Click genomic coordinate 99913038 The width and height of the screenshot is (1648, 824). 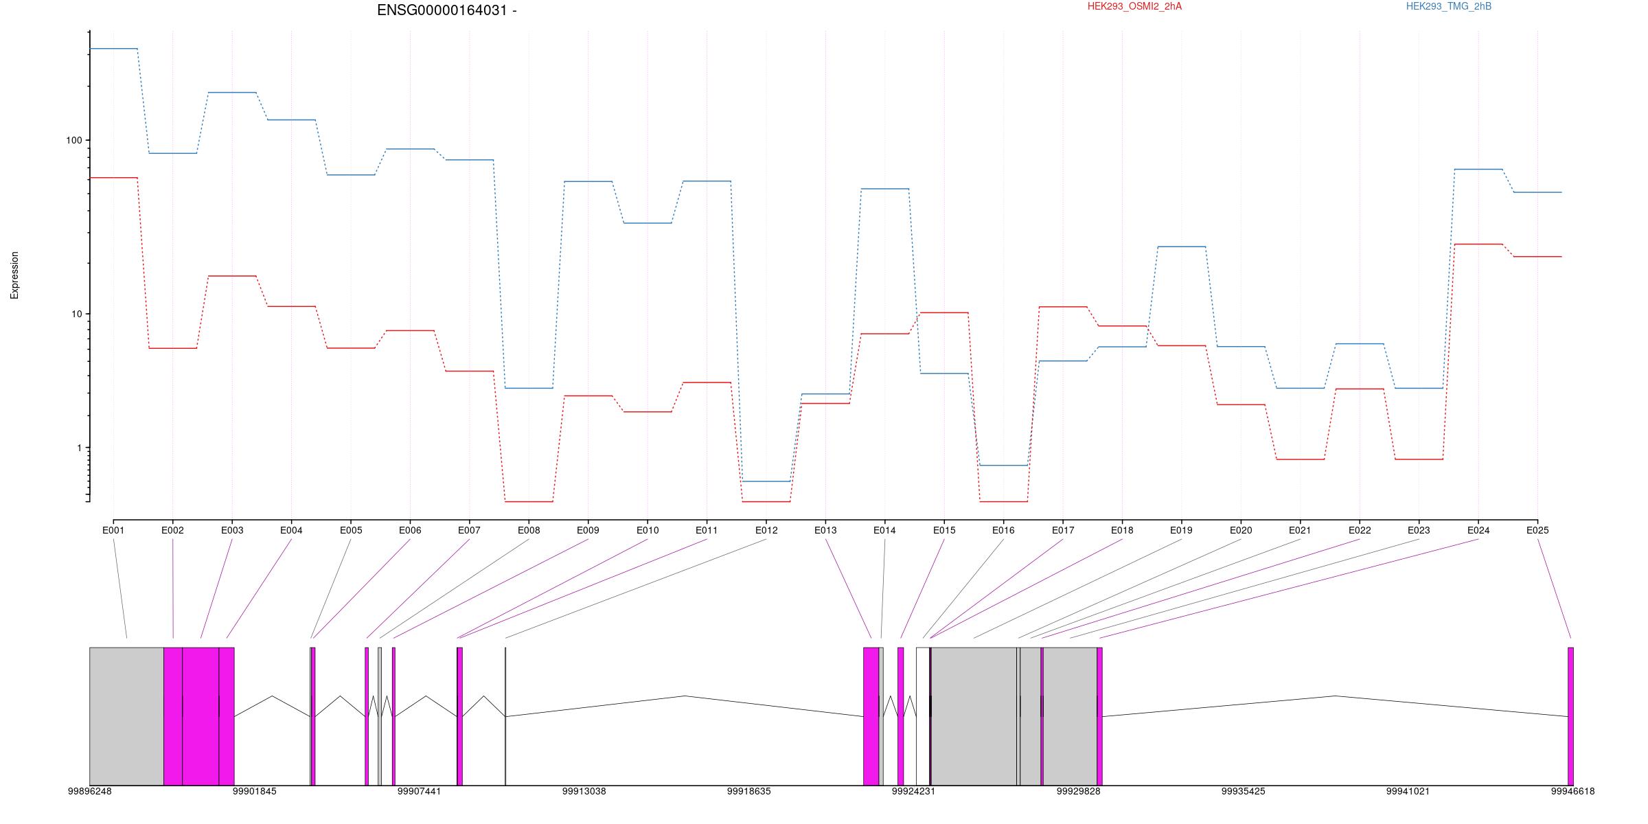click(x=584, y=791)
